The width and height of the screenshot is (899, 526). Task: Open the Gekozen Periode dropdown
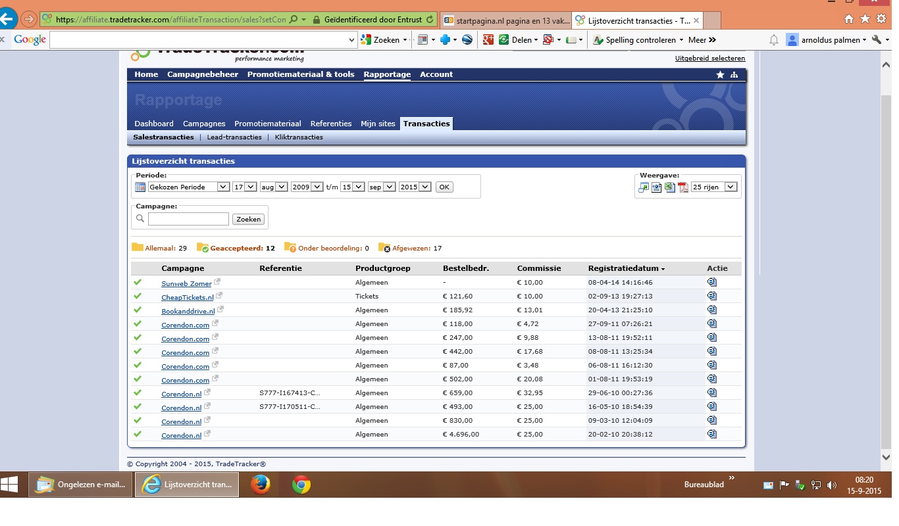pyautogui.click(x=188, y=187)
